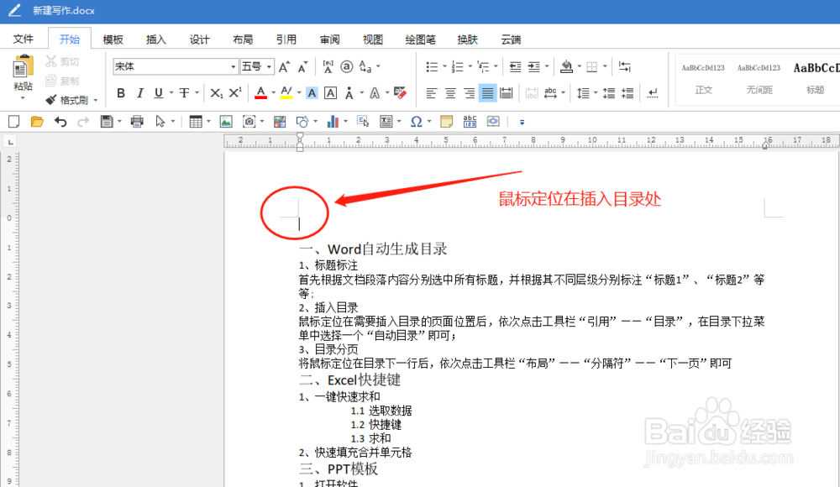Select the yellow highlight color swatch
The width and height of the screenshot is (840, 487).
pos(285,96)
